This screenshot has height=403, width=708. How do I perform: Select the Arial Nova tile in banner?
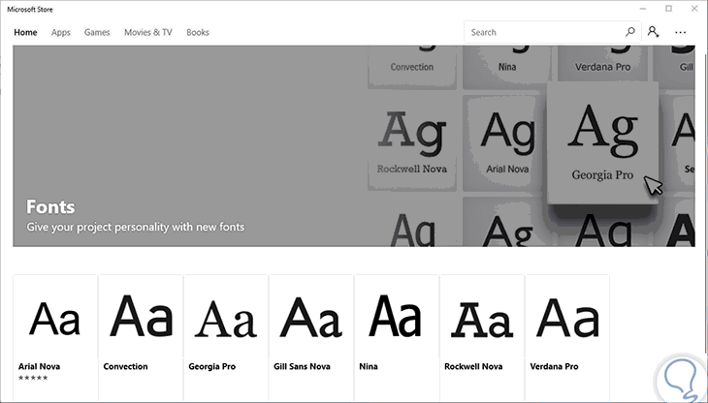tap(507, 143)
